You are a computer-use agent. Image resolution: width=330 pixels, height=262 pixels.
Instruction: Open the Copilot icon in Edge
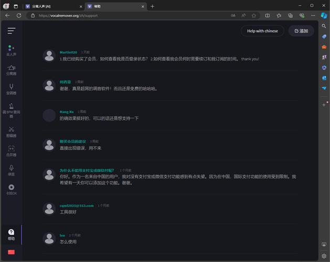324,16
